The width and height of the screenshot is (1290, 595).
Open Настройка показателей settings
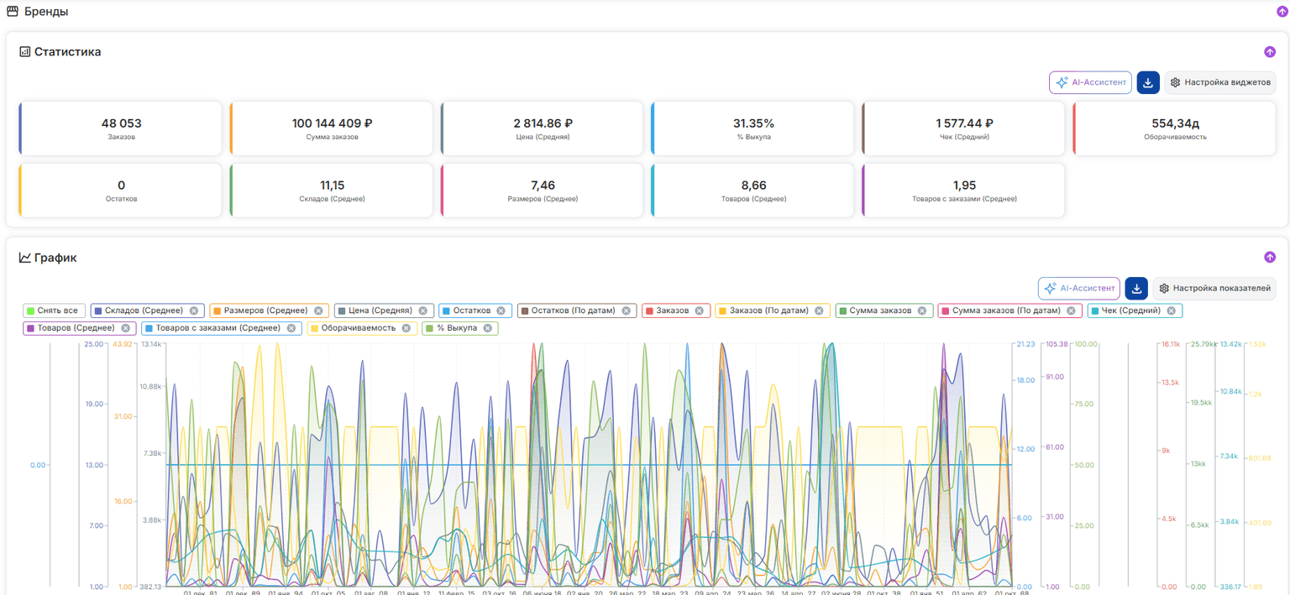[1214, 289]
